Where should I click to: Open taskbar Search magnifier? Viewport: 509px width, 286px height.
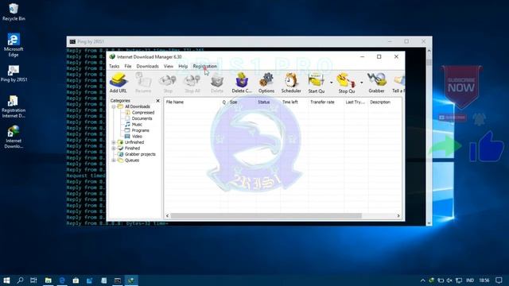pyautogui.click(x=20, y=280)
